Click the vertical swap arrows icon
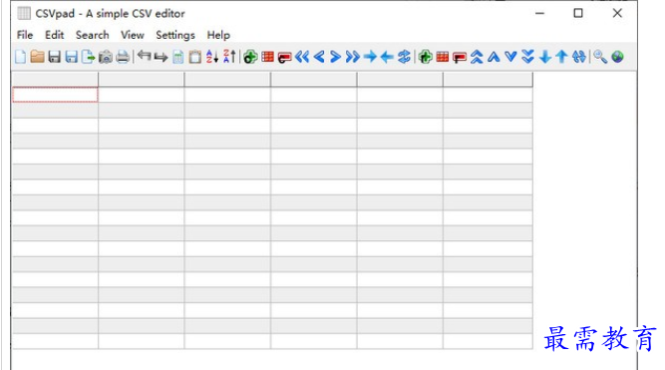This screenshot has width=665, height=370. point(579,57)
